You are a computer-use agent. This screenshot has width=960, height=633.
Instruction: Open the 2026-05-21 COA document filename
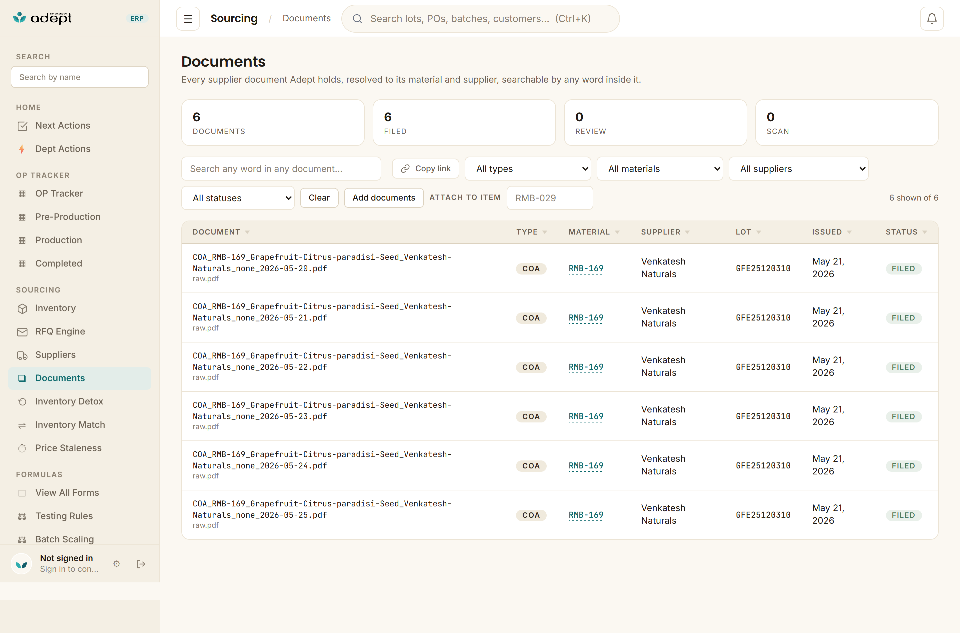coord(322,312)
